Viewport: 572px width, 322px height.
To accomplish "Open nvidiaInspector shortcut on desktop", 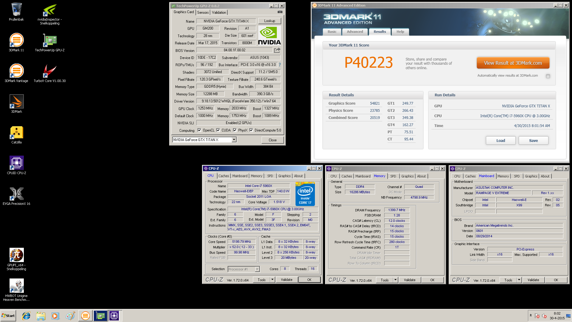I will (x=50, y=14).
